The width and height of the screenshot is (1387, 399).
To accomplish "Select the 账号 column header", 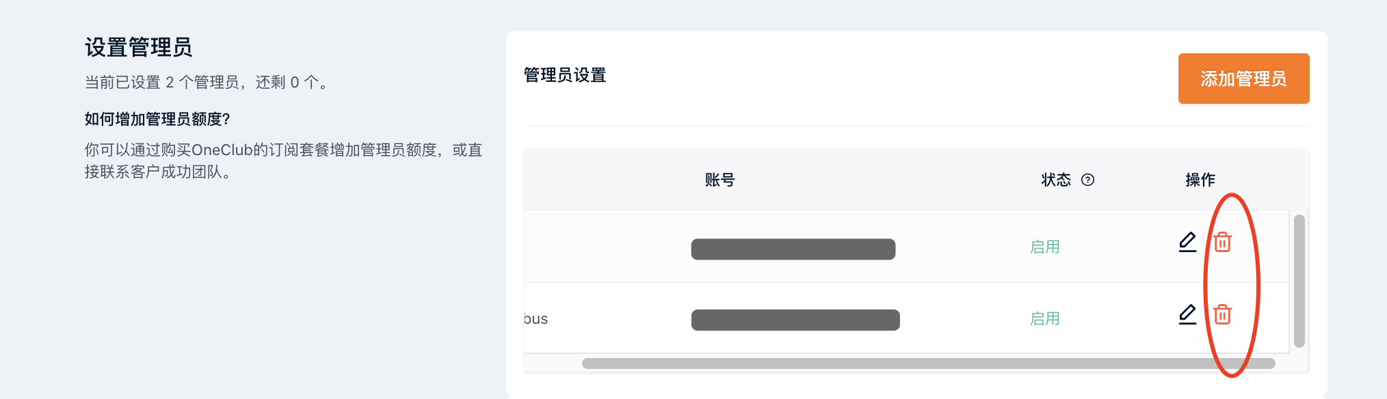I will click(x=719, y=180).
